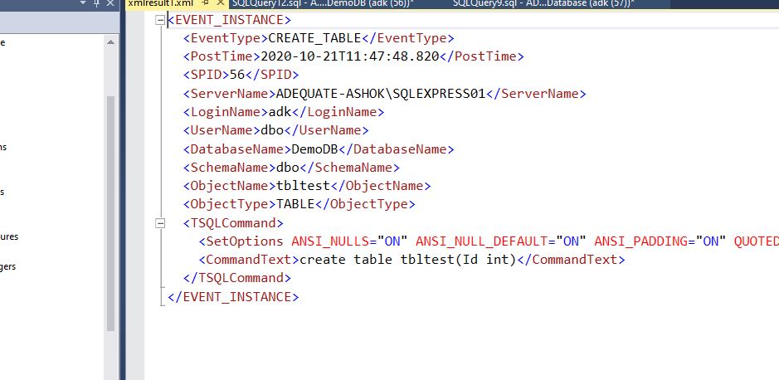Click the opening TSQLCommand tag

(x=233, y=223)
